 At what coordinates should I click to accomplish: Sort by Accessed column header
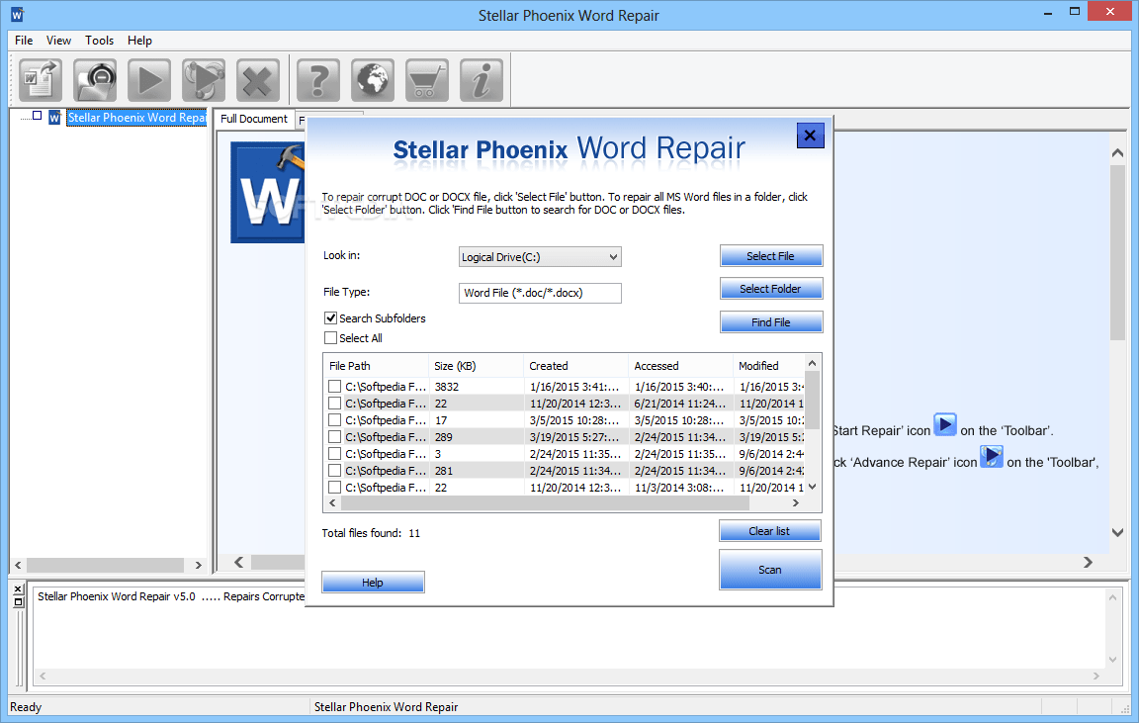coord(680,366)
